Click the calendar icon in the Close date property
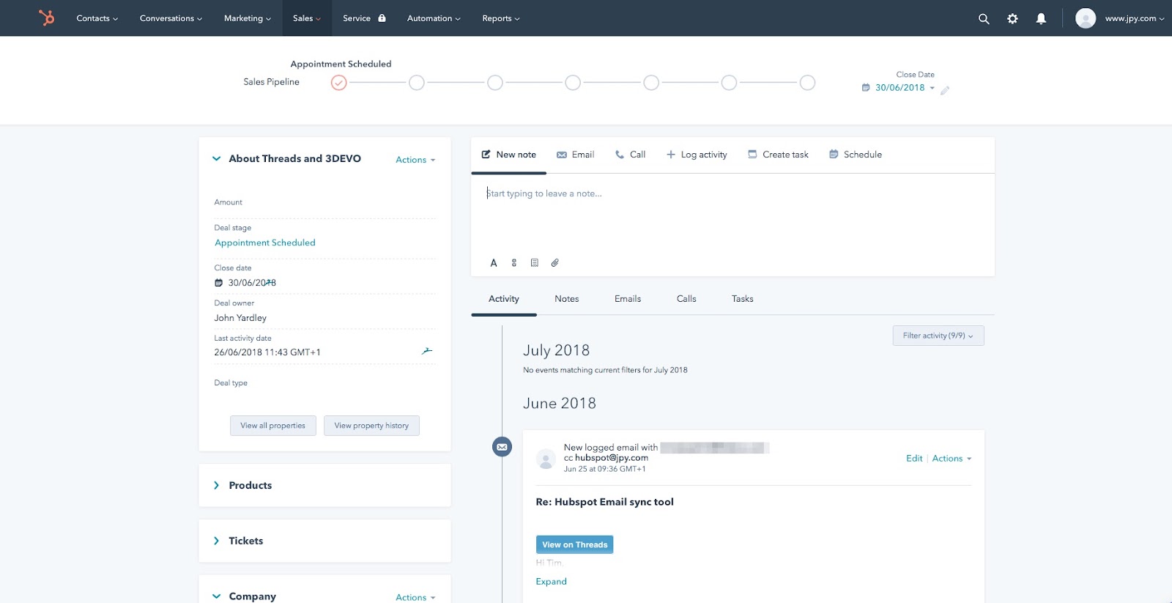 pyautogui.click(x=218, y=283)
